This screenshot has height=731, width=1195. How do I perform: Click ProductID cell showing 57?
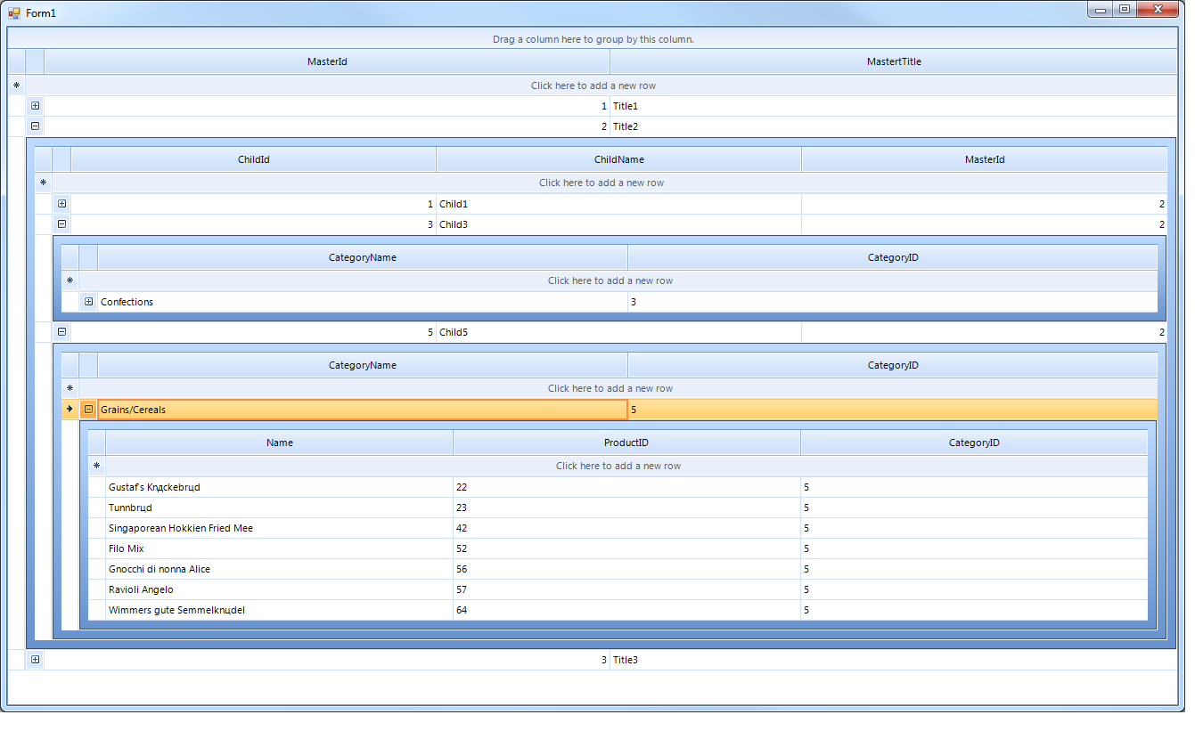point(627,589)
